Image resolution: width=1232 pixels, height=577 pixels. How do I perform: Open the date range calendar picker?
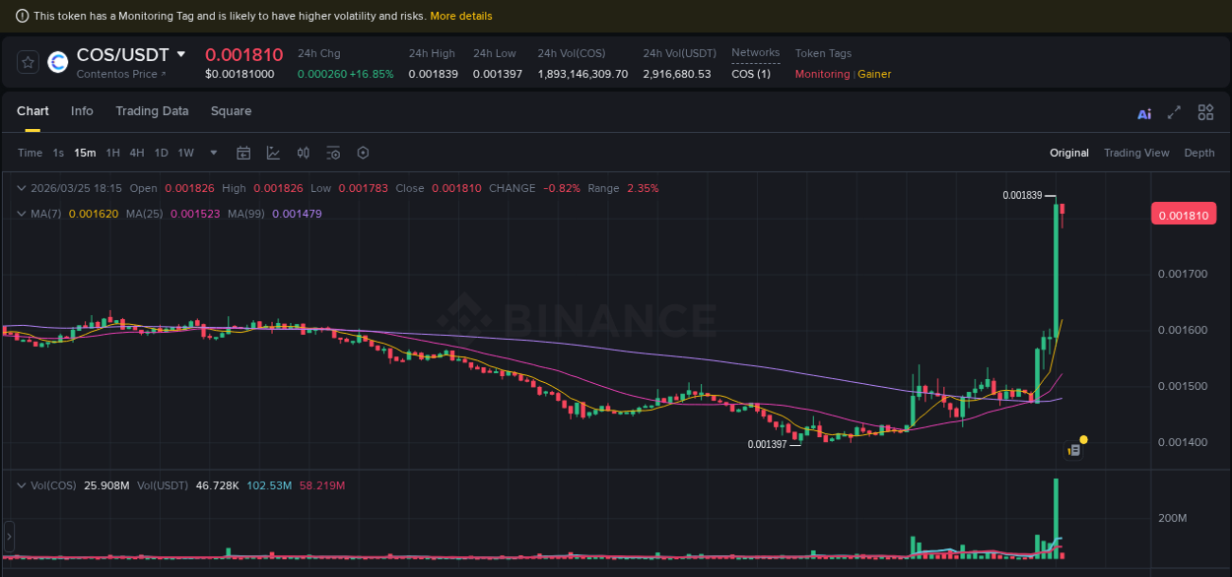[x=243, y=153]
